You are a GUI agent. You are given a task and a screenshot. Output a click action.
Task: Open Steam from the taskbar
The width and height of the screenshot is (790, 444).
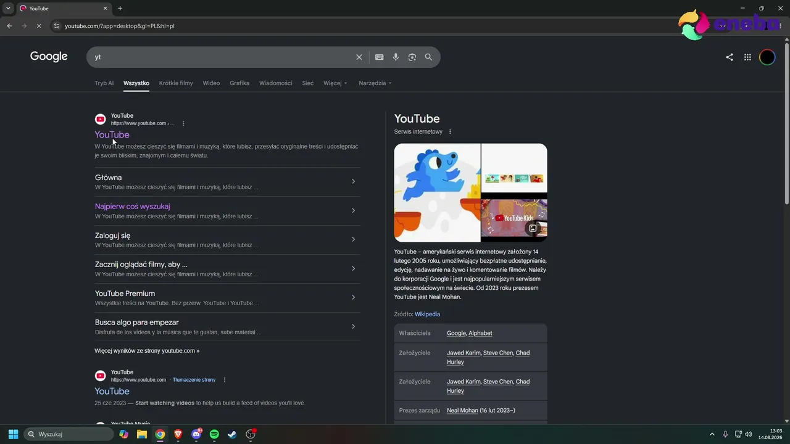click(x=232, y=434)
